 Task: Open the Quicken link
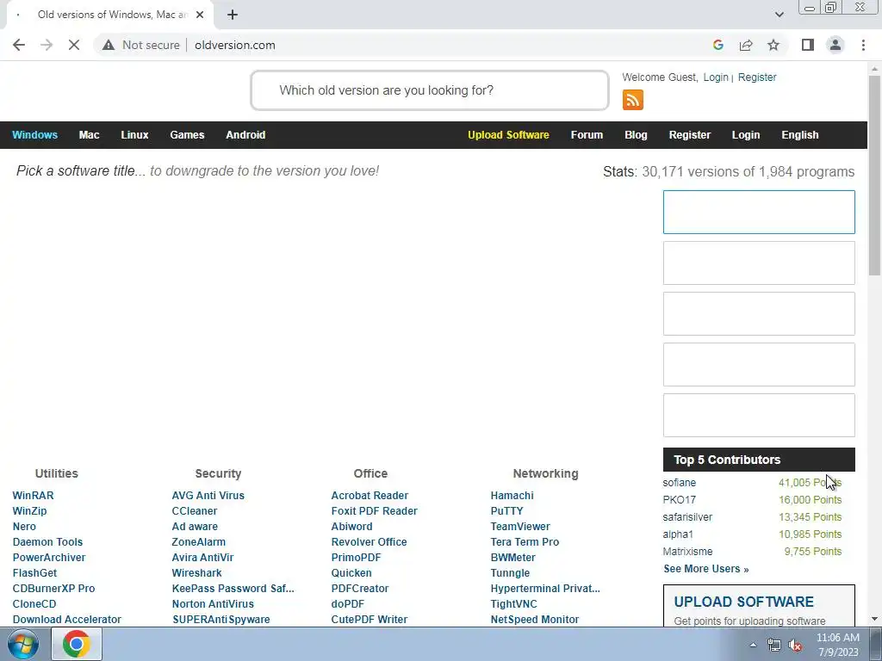(x=351, y=572)
